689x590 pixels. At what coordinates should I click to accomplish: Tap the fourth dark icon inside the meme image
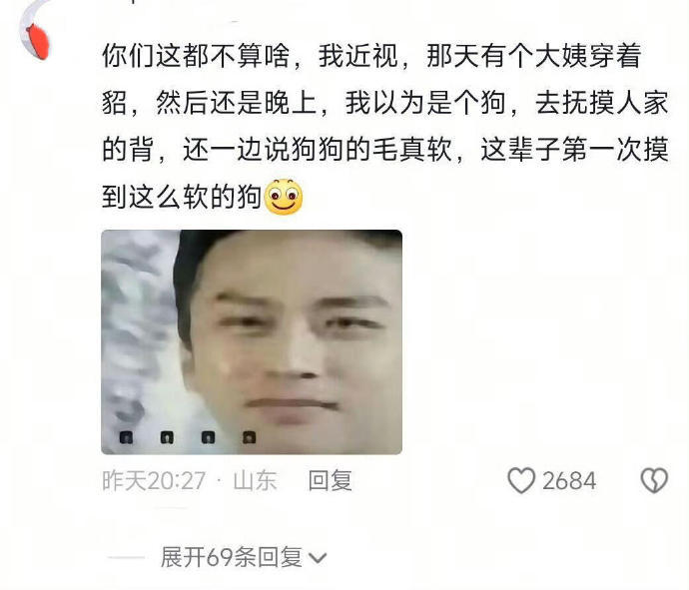click(250, 437)
